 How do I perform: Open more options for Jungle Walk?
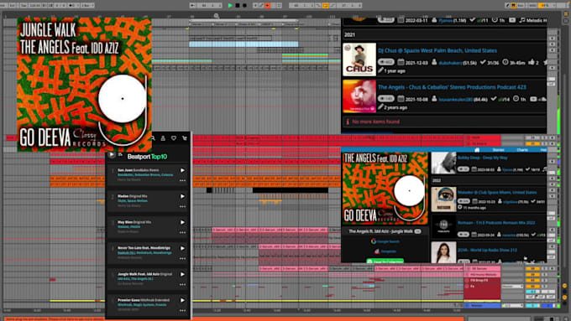pyautogui.click(x=182, y=284)
